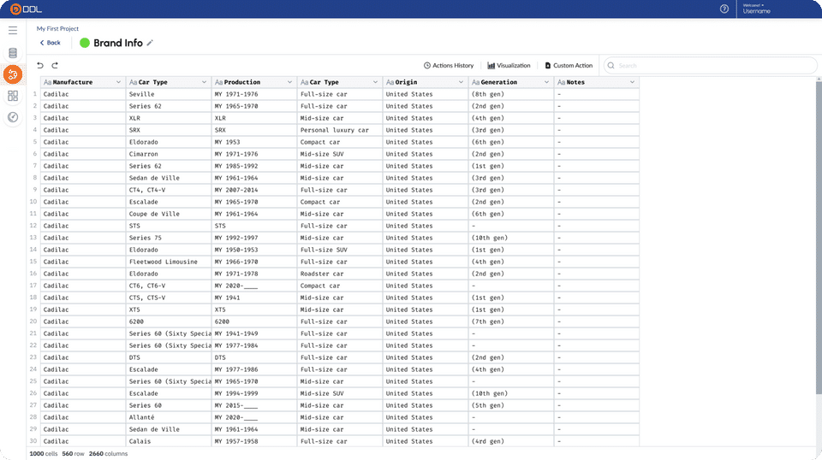Screen dimensions: 822x460
Task: Edit Brand Info name with pencil icon
Action: tap(150, 43)
